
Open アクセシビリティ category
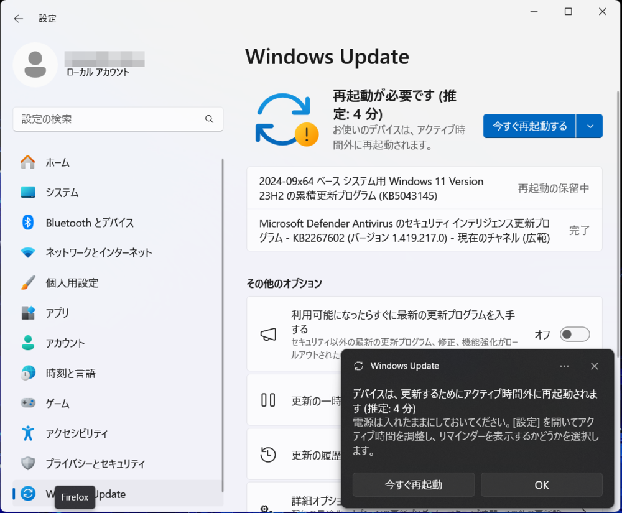(x=118, y=433)
